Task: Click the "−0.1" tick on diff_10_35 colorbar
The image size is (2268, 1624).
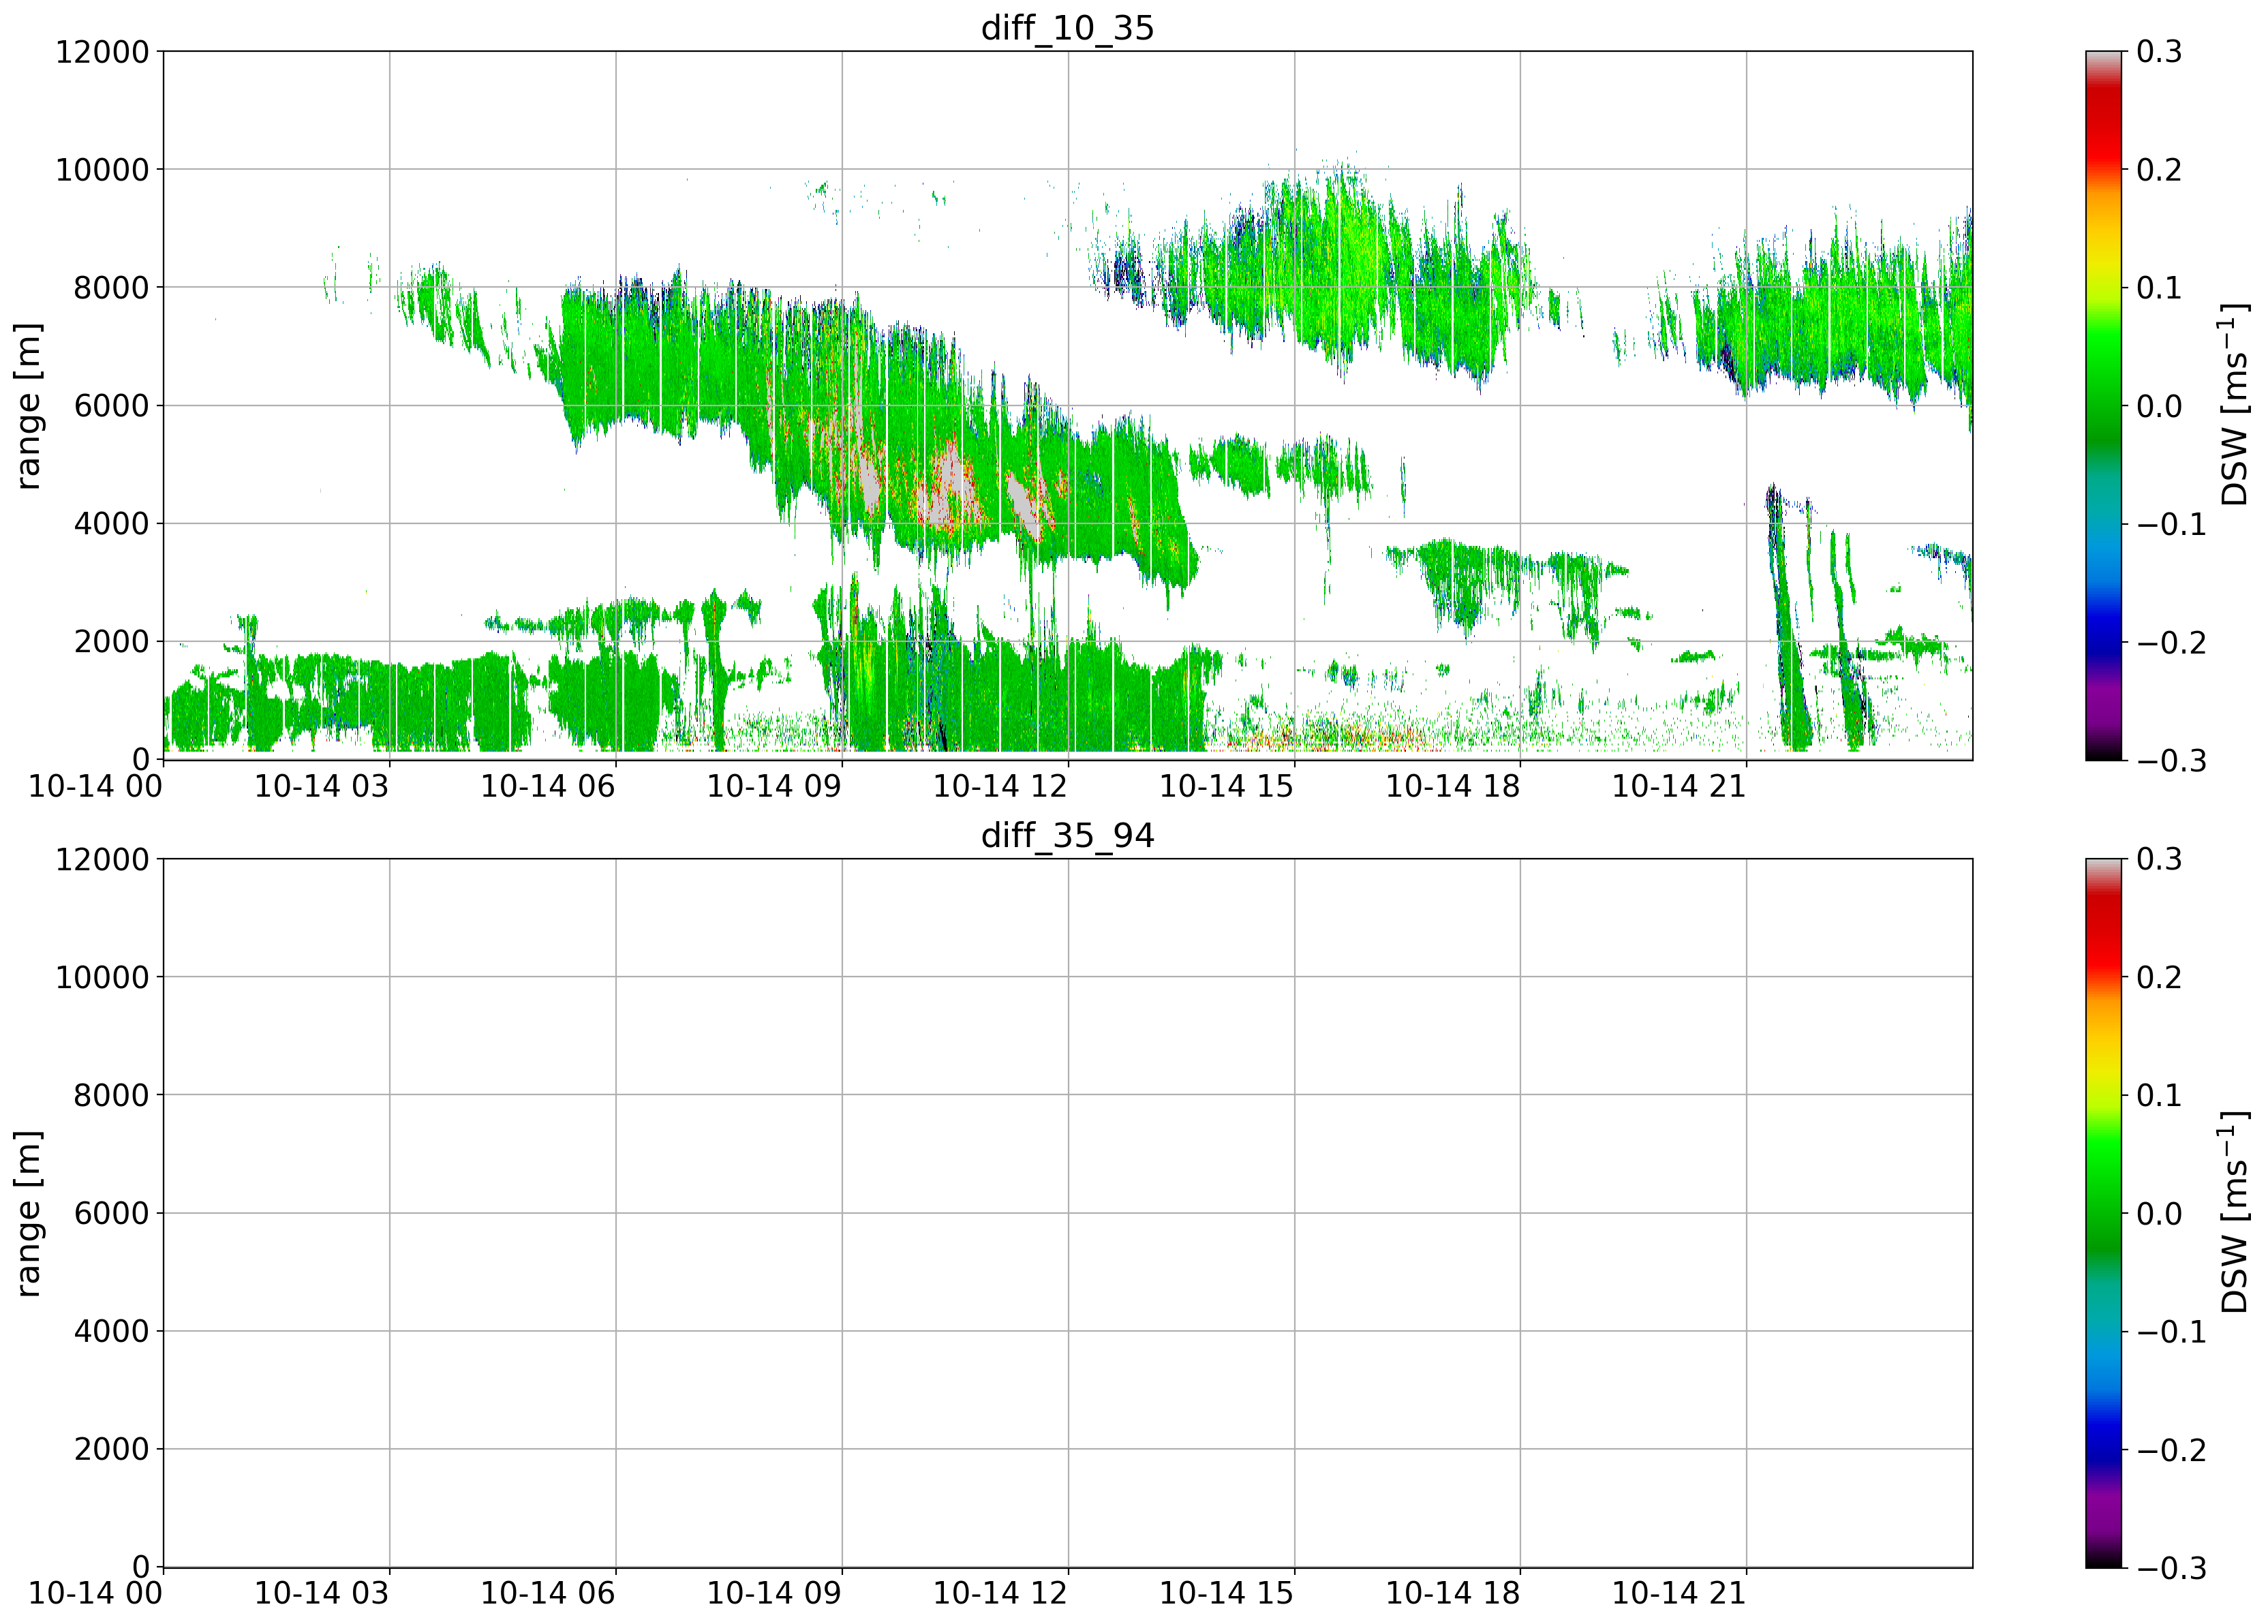Action: point(2171,524)
